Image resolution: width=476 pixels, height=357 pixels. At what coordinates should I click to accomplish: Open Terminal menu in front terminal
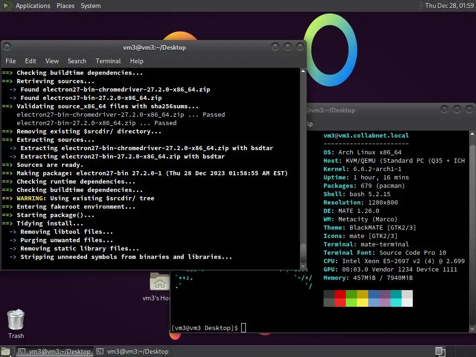click(x=108, y=61)
